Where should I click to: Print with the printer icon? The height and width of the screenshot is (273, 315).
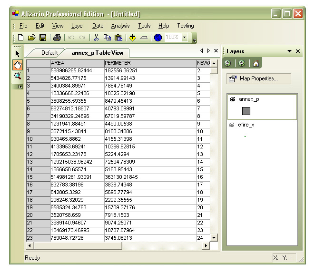tap(57, 38)
